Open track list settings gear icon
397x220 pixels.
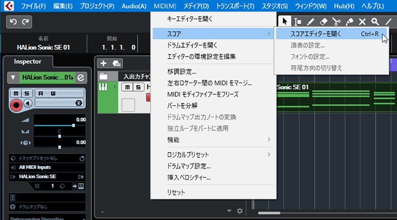coord(240,211)
